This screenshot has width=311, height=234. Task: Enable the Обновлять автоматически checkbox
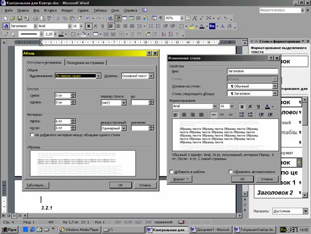230,172
